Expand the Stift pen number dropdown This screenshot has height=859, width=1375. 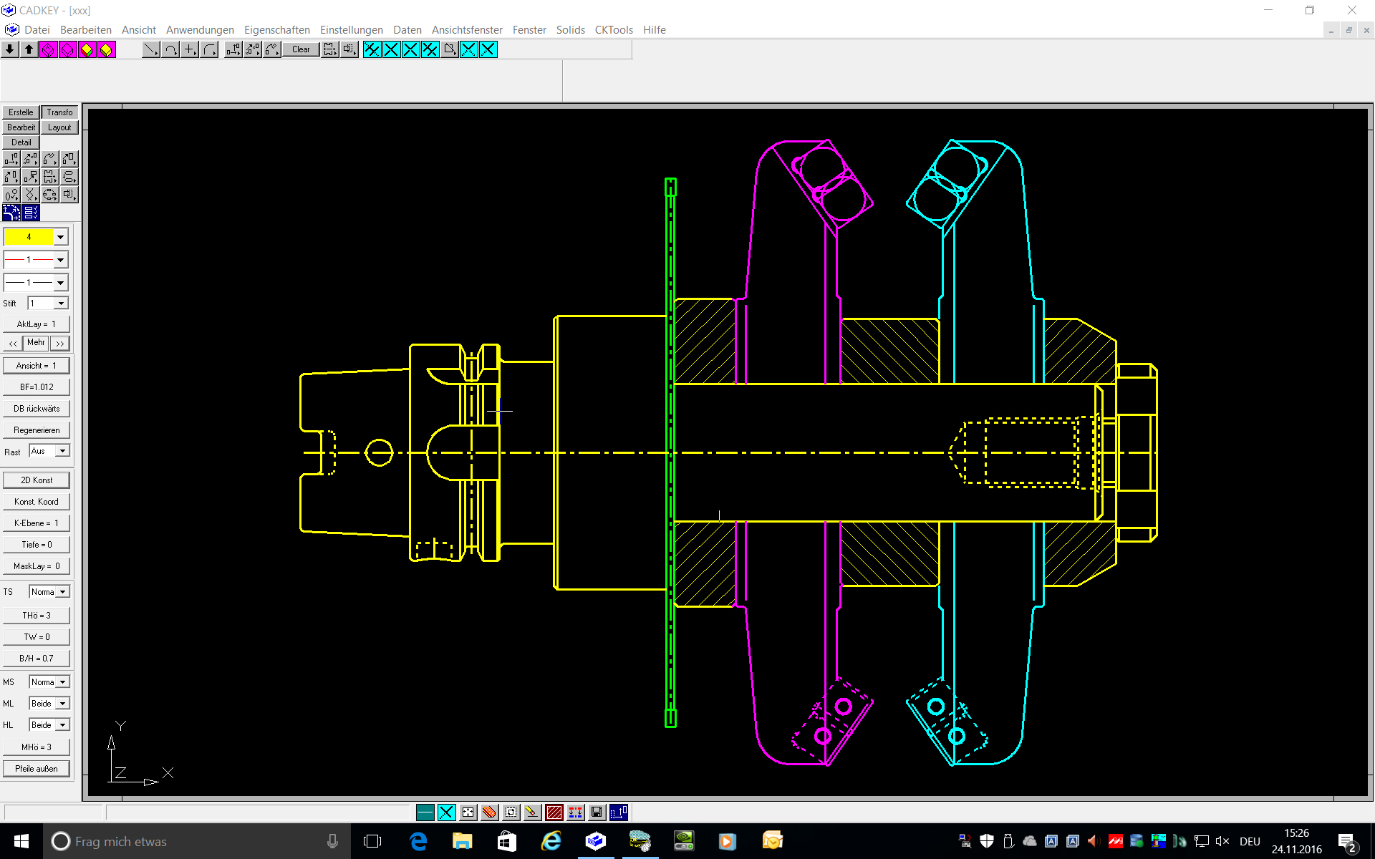pos(61,304)
